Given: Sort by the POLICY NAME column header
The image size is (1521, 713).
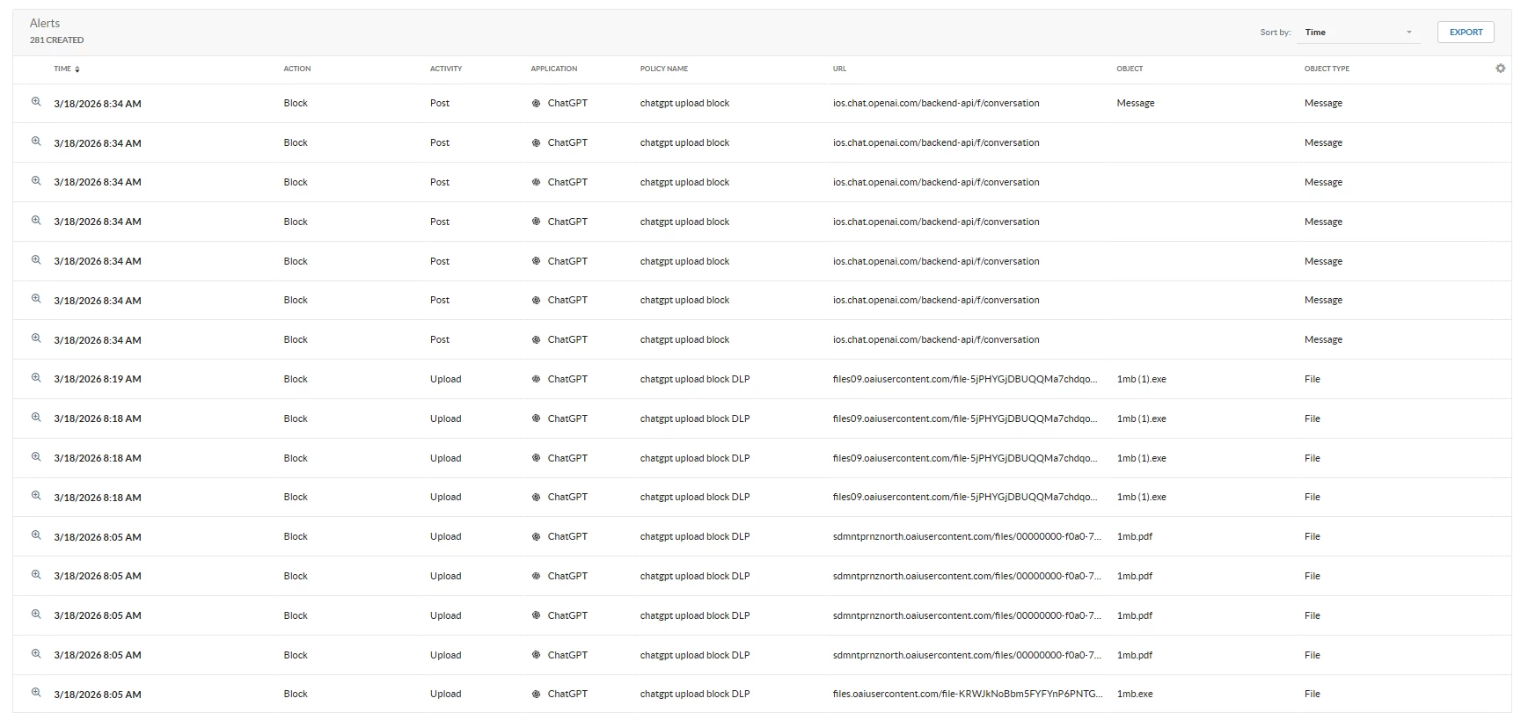Looking at the screenshot, I should click(664, 69).
